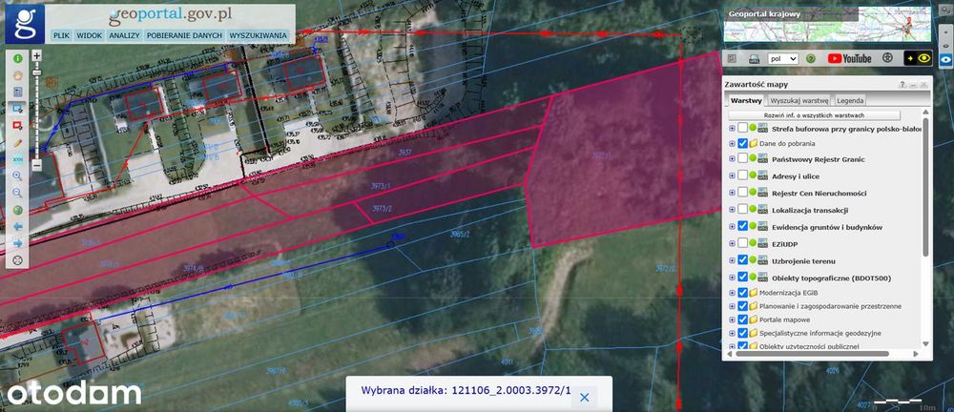Screen dimensions: 954x412
Task: Click Rozwiń inf. o wszystkich warstwach button
Action: click(814, 115)
